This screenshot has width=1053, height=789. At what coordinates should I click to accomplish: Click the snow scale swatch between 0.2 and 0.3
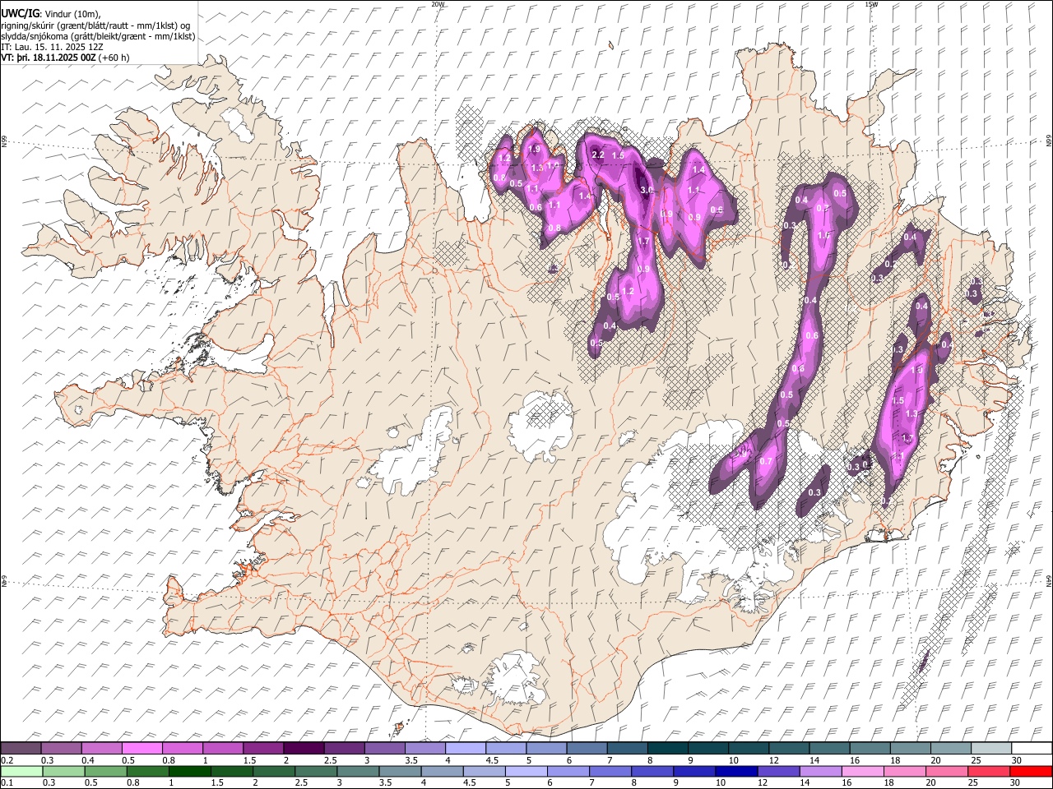[x=21, y=748]
